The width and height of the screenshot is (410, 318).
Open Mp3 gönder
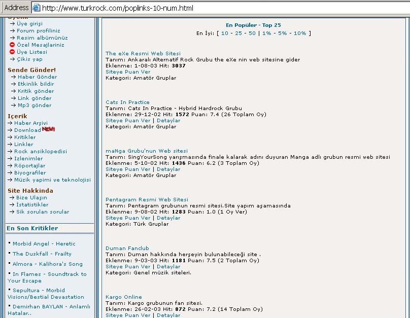tap(35, 105)
